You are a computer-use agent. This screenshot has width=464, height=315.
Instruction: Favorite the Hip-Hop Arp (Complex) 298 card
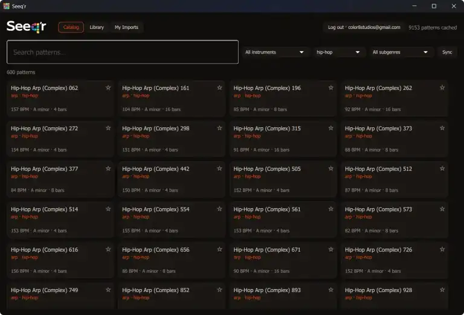point(219,129)
